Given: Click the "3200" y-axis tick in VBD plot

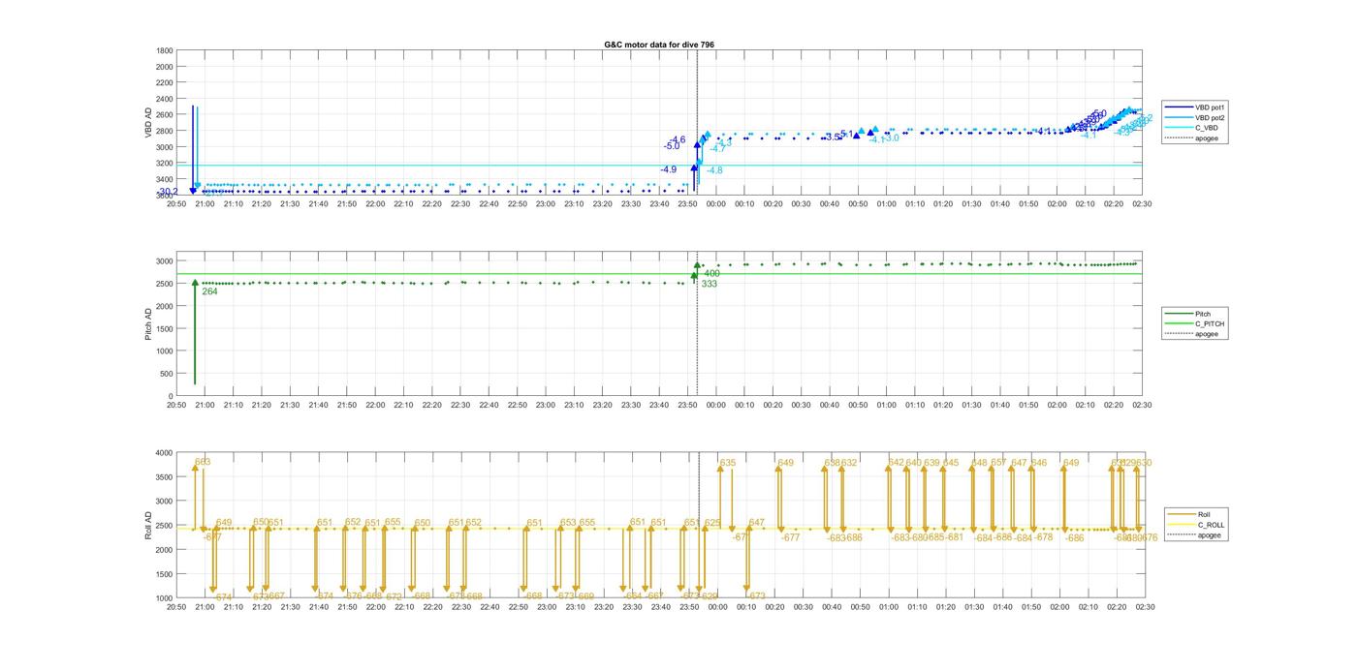Looking at the screenshot, I should point(165,163).
